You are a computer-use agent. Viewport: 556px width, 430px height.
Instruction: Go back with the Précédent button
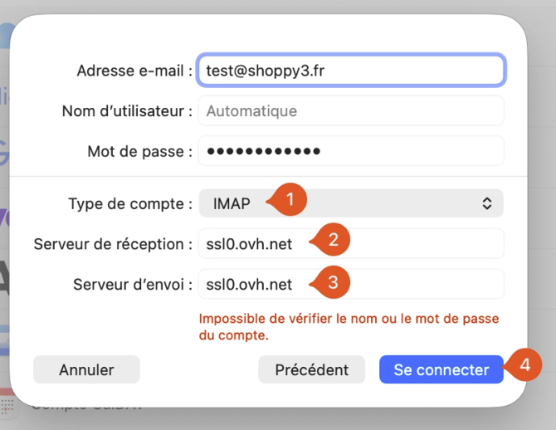[312, 369]
